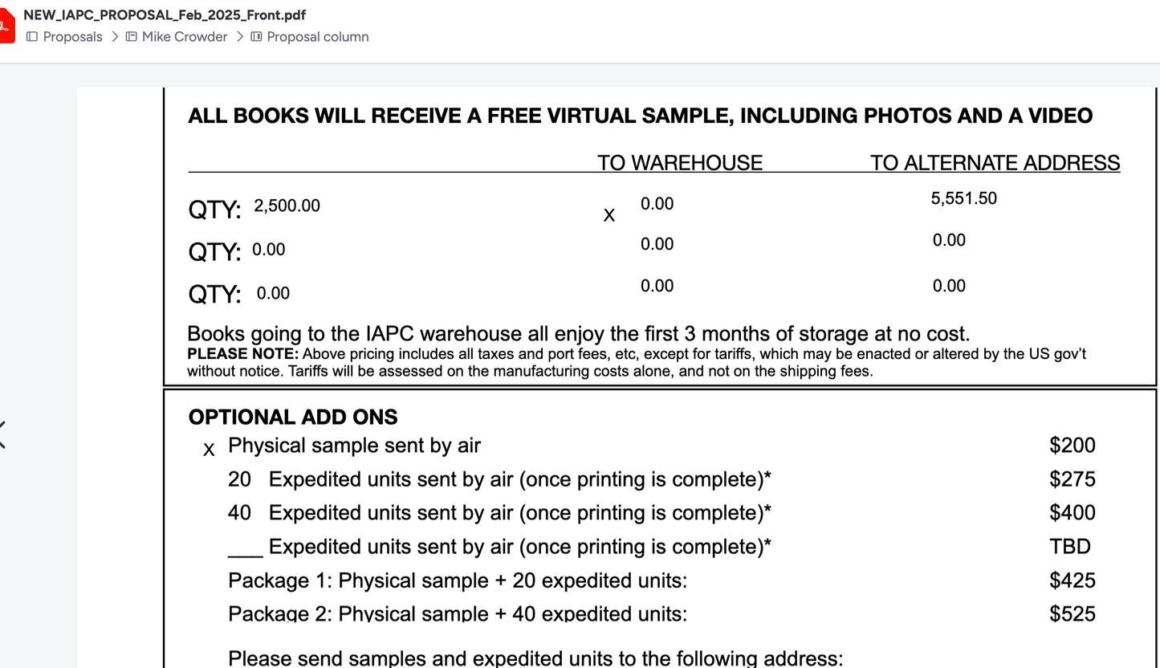Toggle the X mark under To Warehouse
This screenshot has height=668, width=1160.
pos(609,215)
